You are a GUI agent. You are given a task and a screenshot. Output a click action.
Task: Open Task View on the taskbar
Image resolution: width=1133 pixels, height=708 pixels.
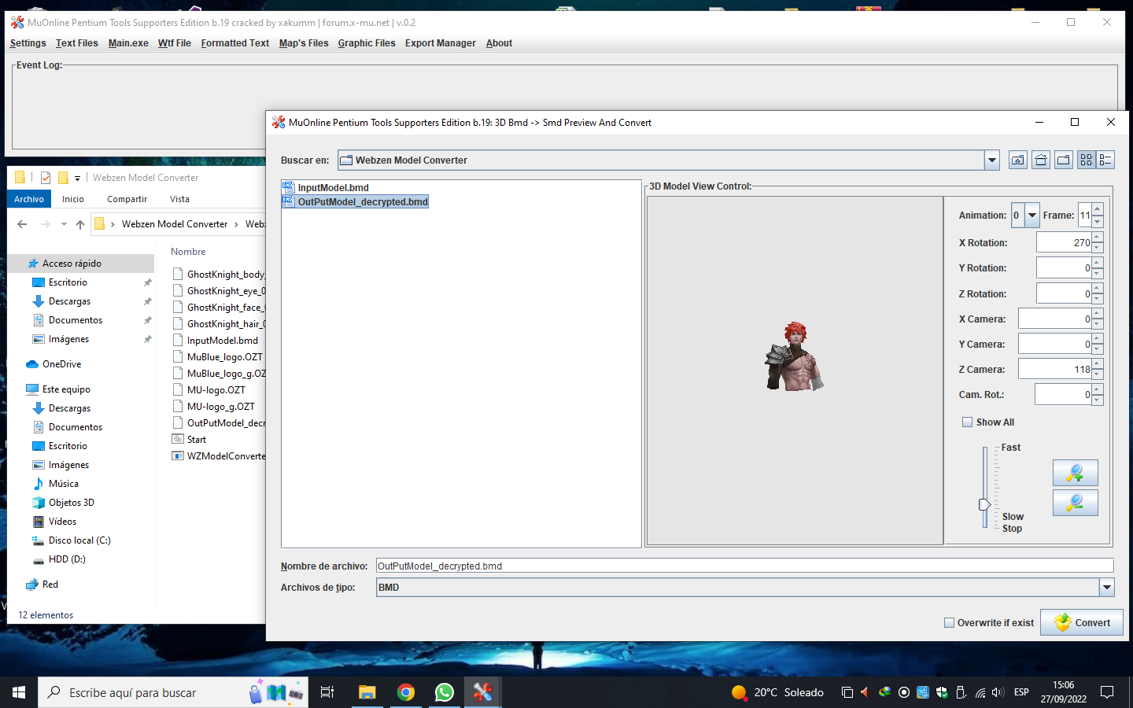327,692
